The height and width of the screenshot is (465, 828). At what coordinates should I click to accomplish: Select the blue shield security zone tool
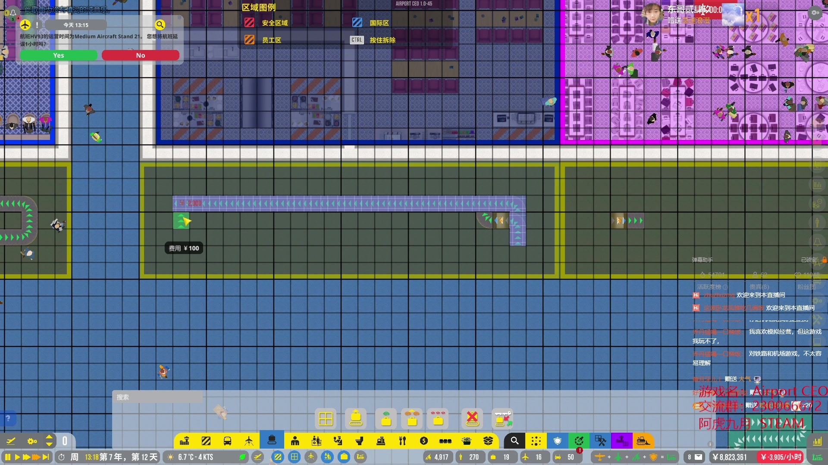[x=558, y=440]
